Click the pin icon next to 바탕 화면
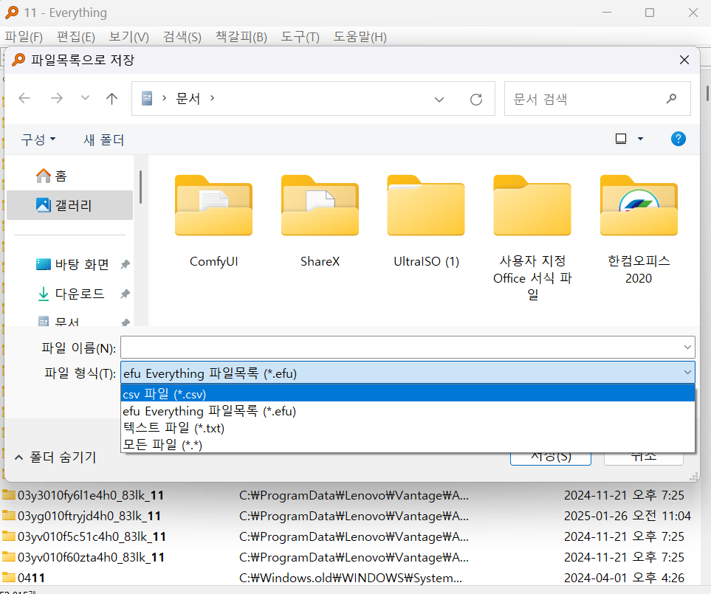This screenshot has width=711, height=594. [x=126, y=264]
